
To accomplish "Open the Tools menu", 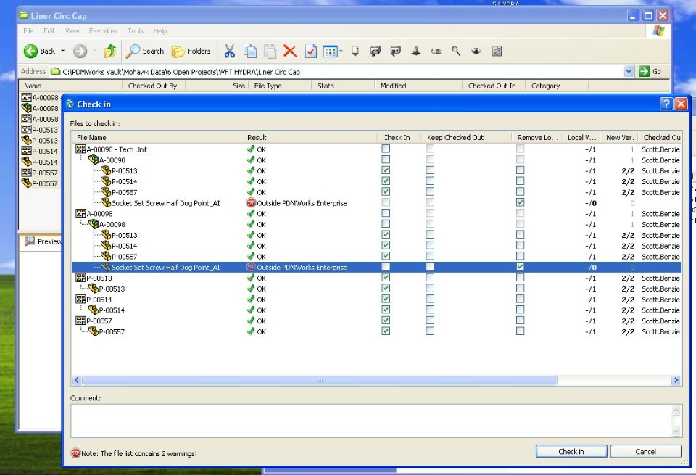I will (x=136, y=30).
